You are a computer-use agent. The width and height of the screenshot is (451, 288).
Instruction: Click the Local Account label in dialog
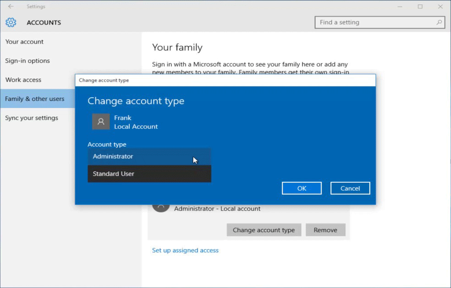pyautogui.click(x=136, y=126)
